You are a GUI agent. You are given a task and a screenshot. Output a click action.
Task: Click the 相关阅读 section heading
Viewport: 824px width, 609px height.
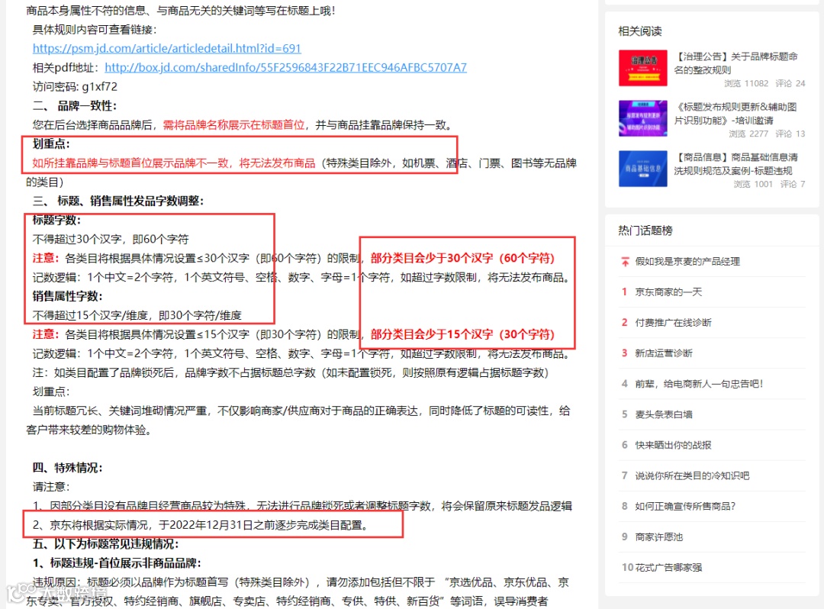pyautogui.click(x=640, y=31)
